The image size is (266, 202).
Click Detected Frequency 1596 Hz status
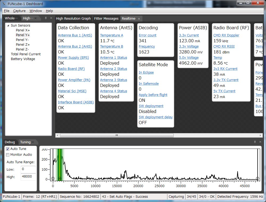pos(240,197)
